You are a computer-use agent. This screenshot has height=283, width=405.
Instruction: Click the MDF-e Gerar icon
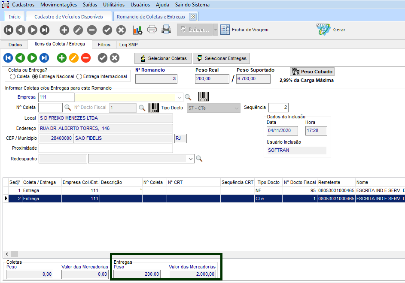tap(323, 30)
